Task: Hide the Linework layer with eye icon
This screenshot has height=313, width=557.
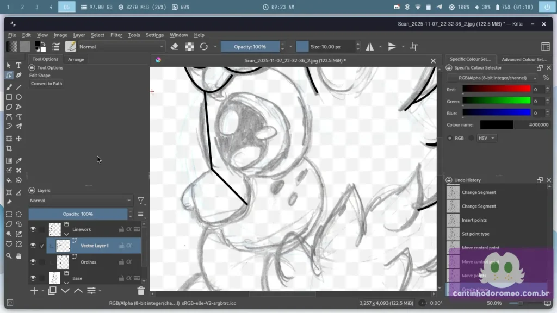Action: pos(33,229)
